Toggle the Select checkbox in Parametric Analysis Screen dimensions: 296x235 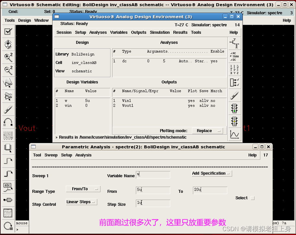click(x=253, y=198)
